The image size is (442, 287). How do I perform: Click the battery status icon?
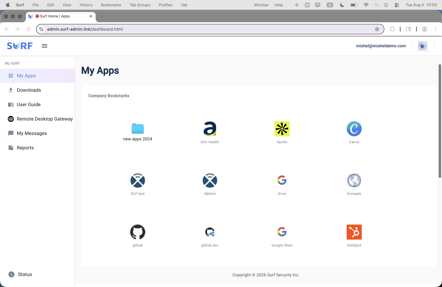coord(354,5)
